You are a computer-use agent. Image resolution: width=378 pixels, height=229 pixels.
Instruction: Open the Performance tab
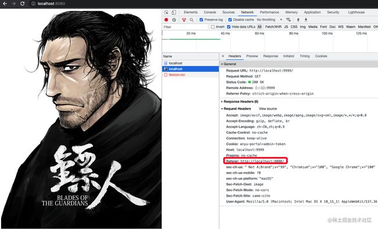tap(269, 12)
